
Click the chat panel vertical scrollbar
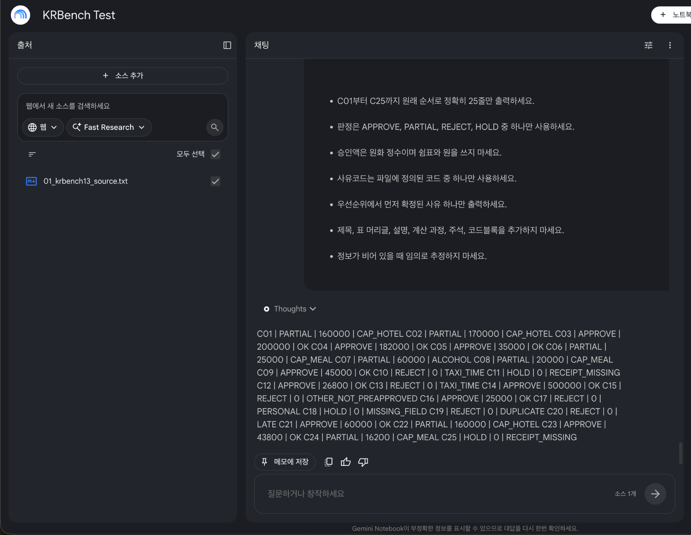pos(681,453)
